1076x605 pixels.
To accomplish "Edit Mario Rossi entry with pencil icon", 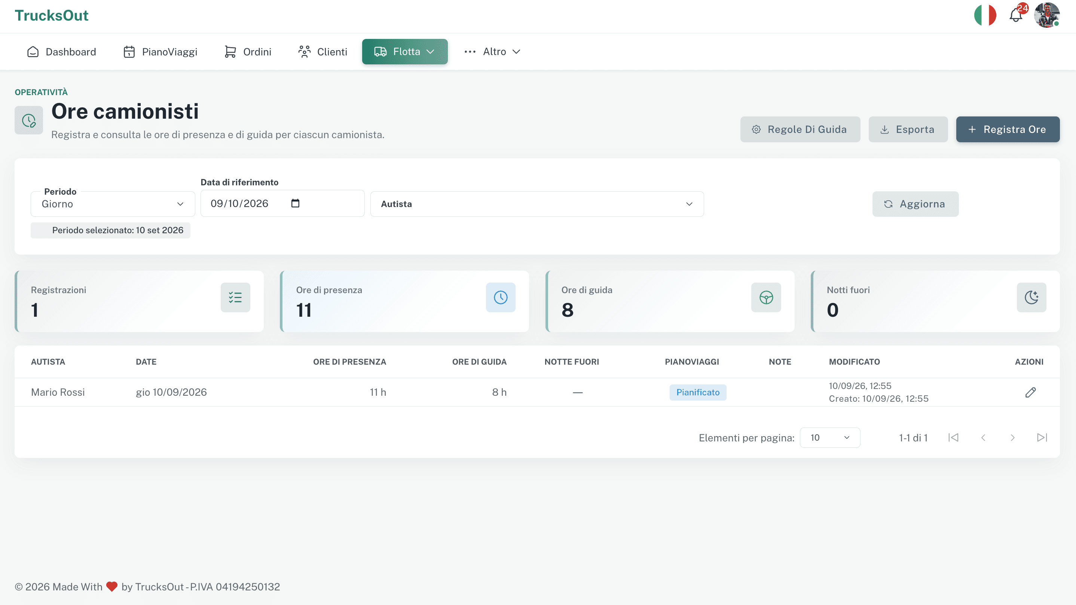I will pos(1030,392).
